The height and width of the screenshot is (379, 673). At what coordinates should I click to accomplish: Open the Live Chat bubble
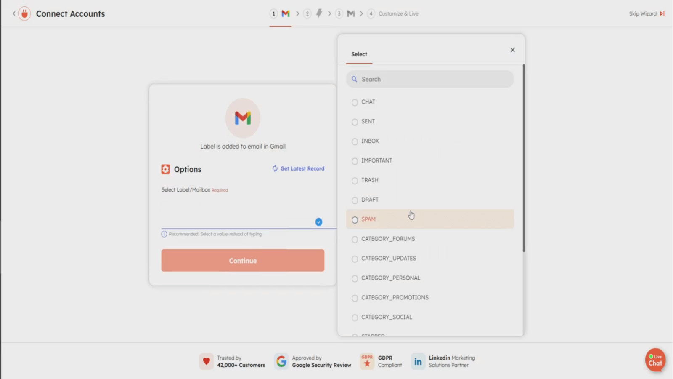[655, 360]
